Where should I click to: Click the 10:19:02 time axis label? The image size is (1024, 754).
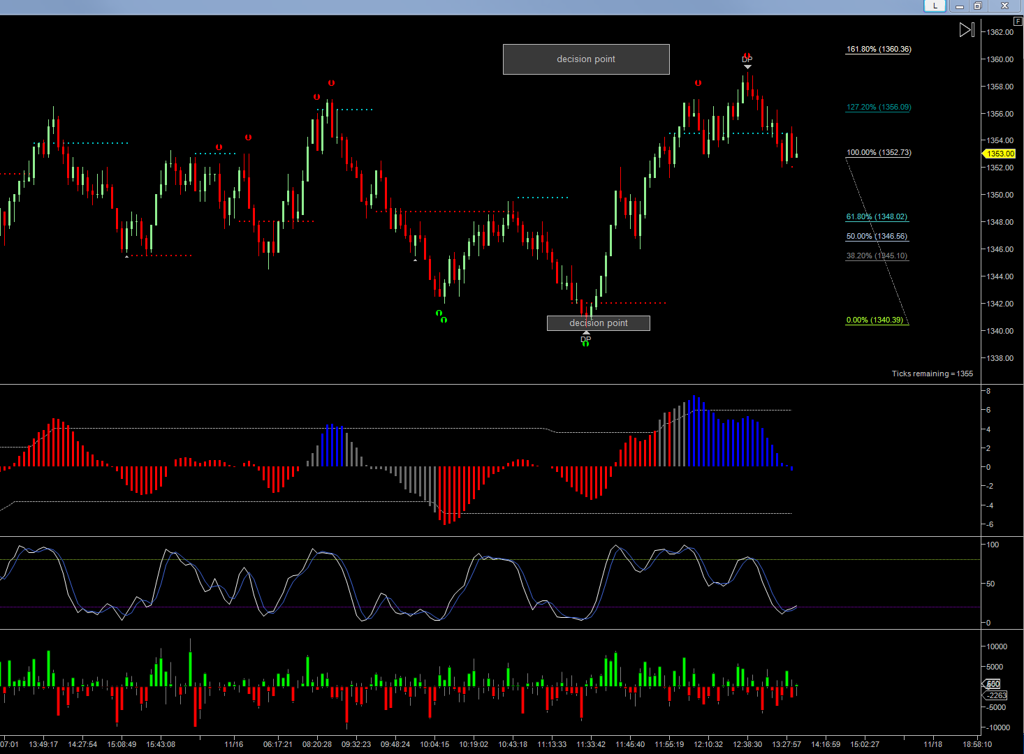(474, 744)
